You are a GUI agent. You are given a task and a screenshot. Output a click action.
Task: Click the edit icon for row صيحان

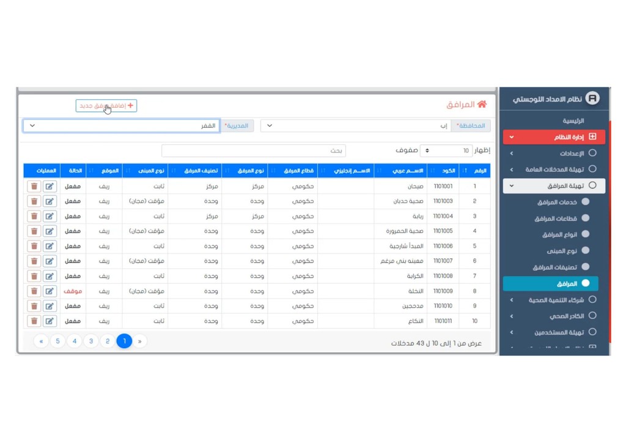[50, 186]
